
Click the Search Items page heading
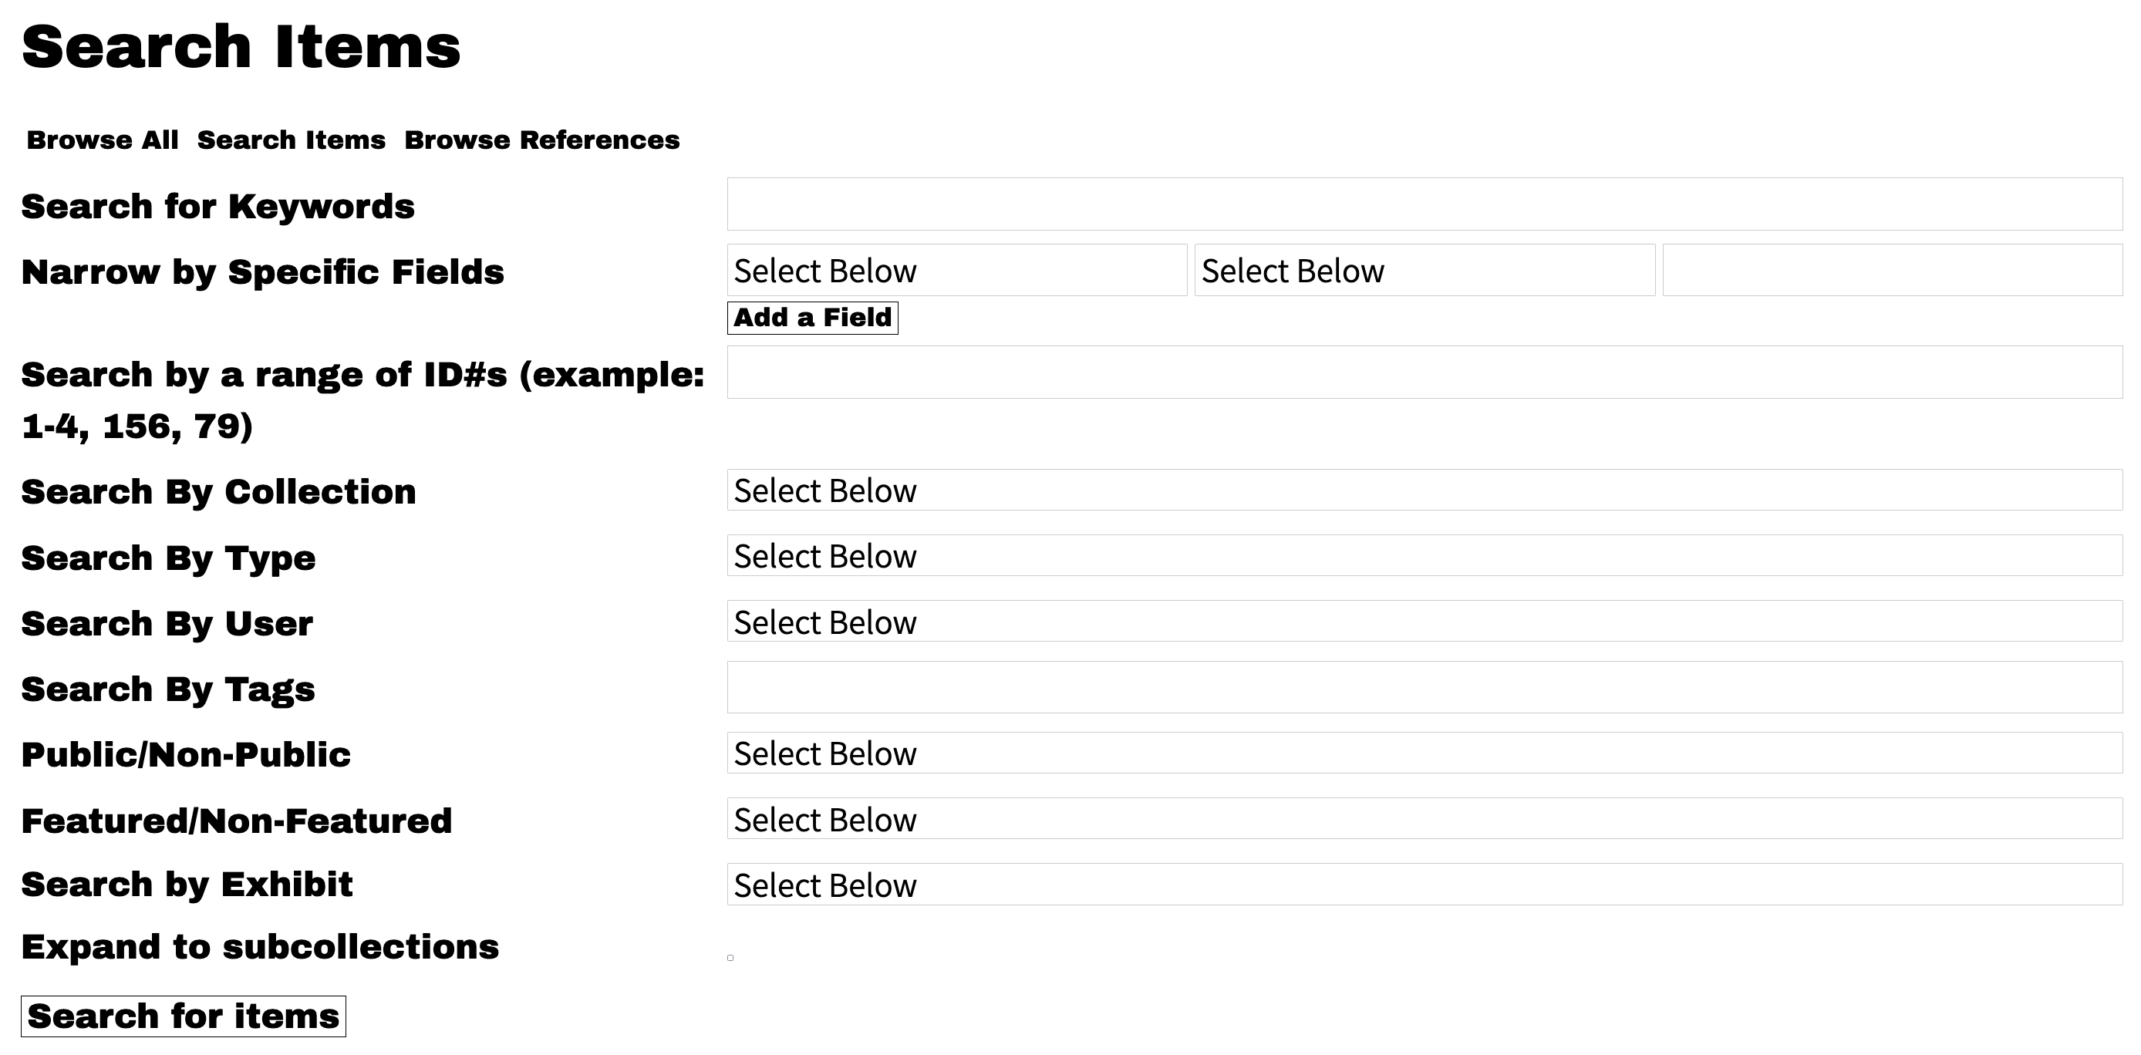coord(241,46)
